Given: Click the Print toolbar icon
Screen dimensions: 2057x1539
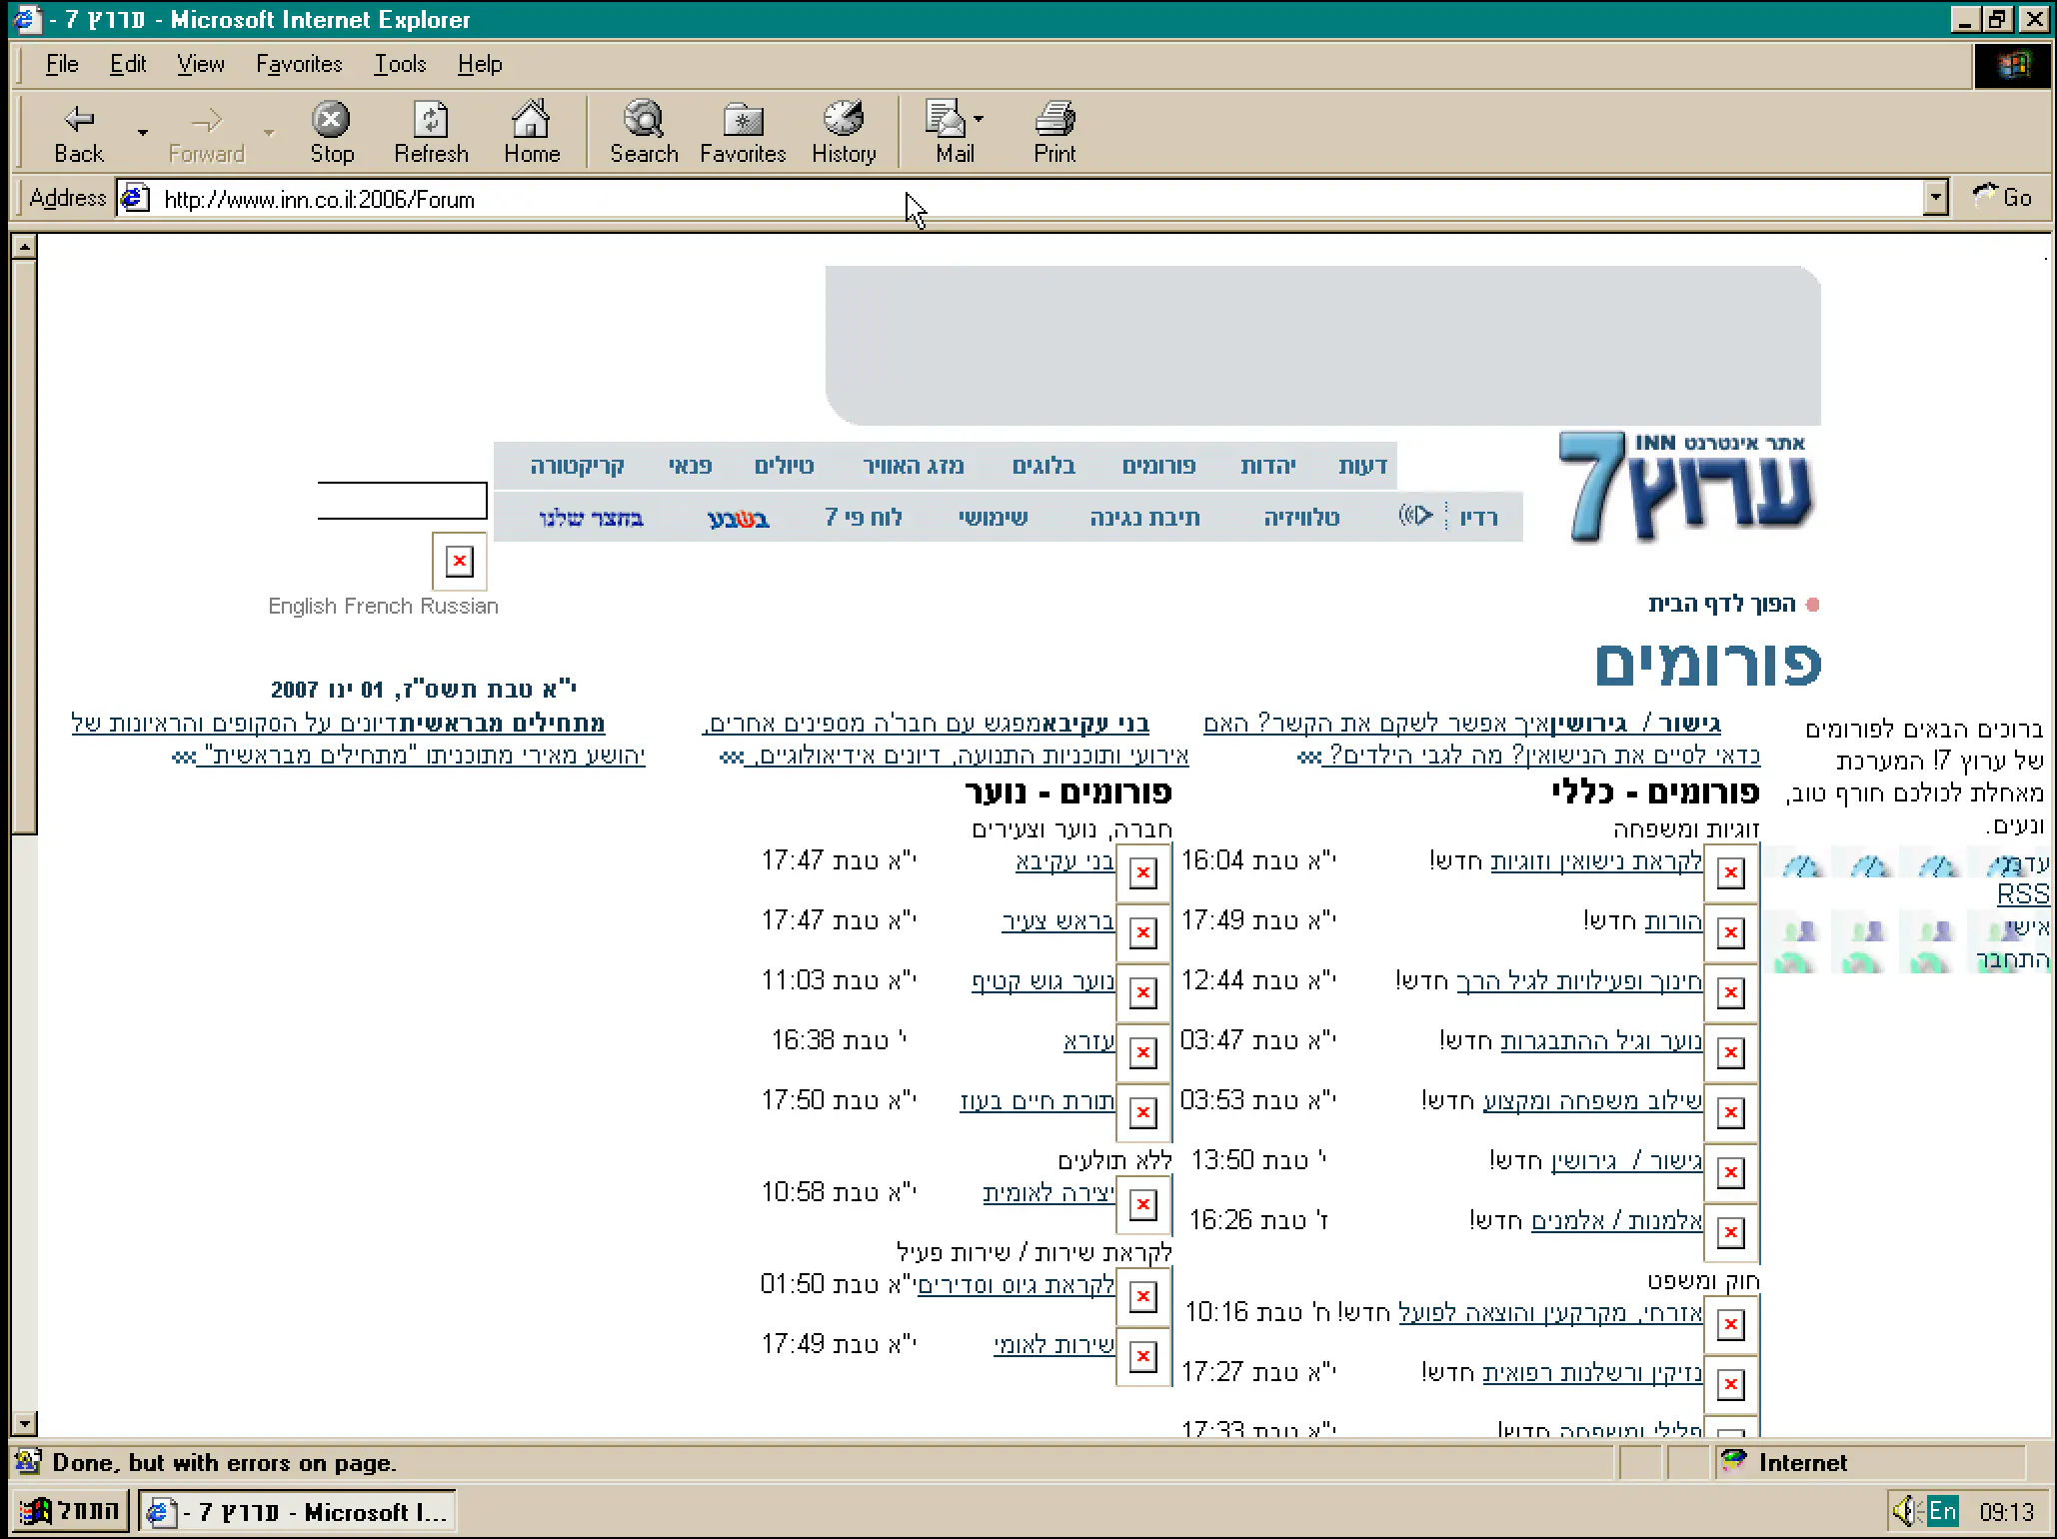Looking at the screenshot, I should [x=1054, y=121].
